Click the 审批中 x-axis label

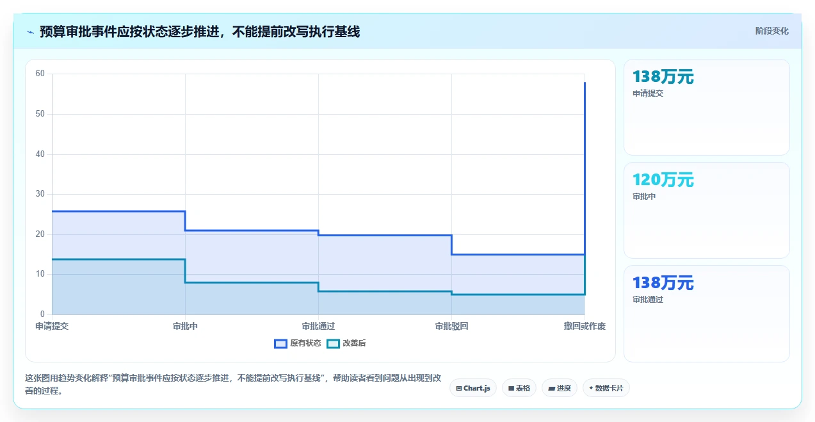185,326
